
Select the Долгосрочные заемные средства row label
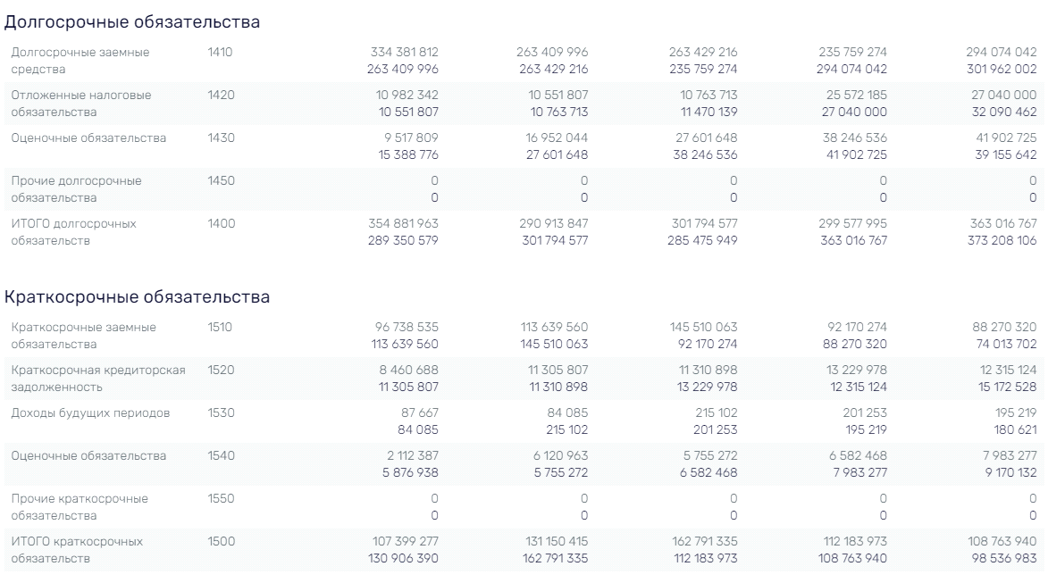coord(80,61)
